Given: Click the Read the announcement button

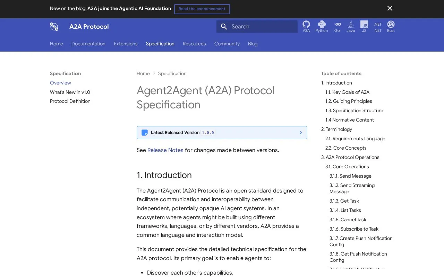Looking at the screenshot, I should [202, 9].
